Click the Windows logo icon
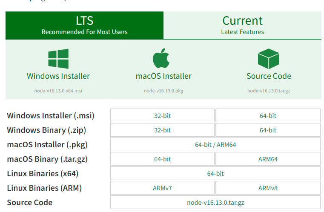This screenshot has height=212, width=324. 58,59
